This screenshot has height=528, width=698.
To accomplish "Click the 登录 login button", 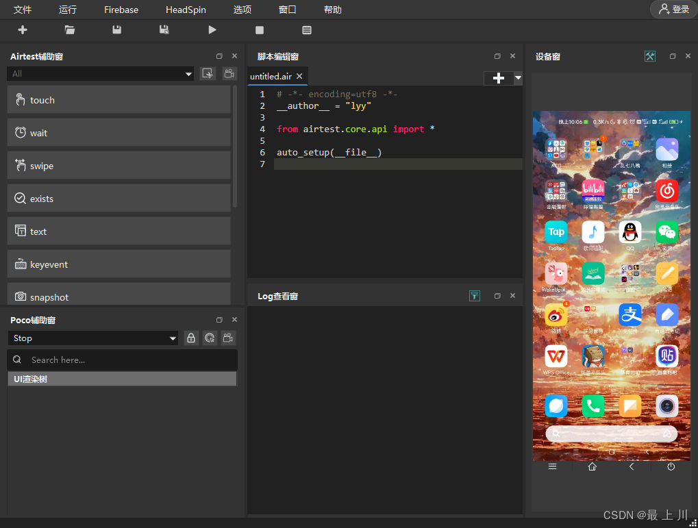I will coord(673,10).
